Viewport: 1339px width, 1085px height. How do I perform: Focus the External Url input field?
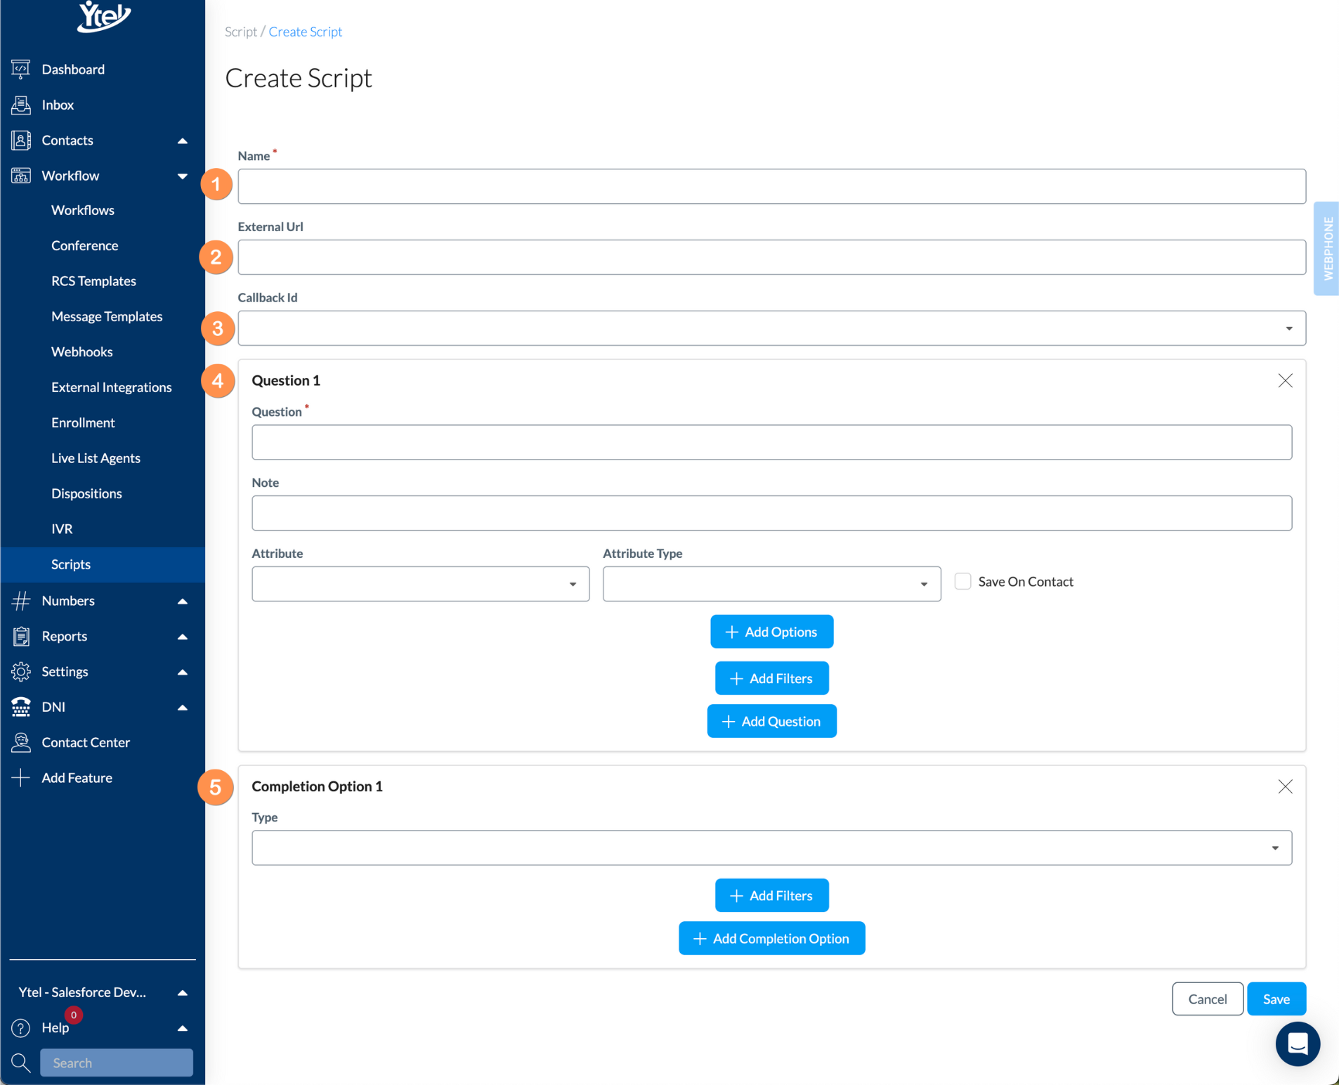coord(771,257)
